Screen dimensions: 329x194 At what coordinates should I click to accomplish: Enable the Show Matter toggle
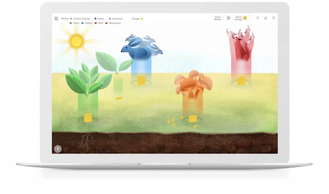[x=226, y=18]
